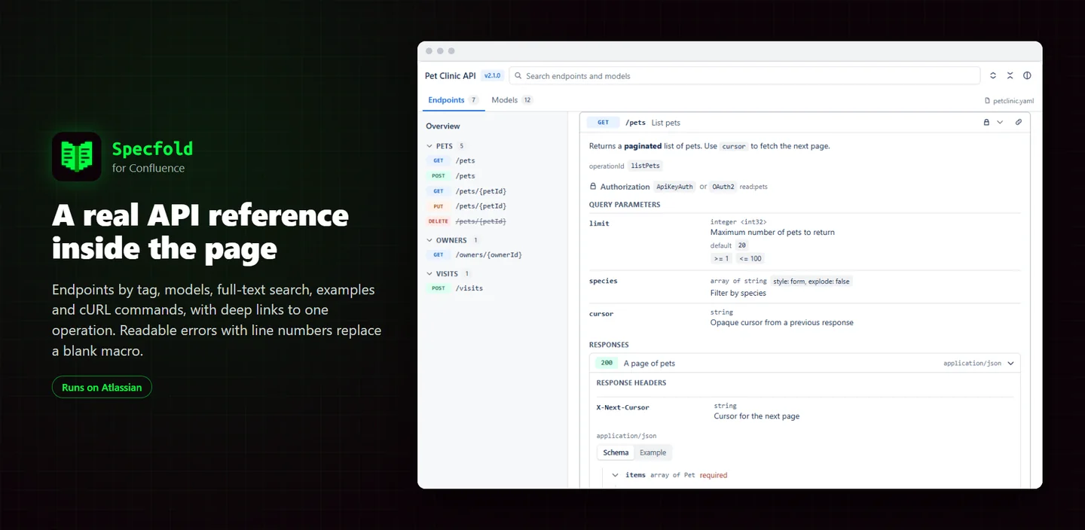
Task: Click the 'style: form, explode: false' chip
Action: point(811,282)
